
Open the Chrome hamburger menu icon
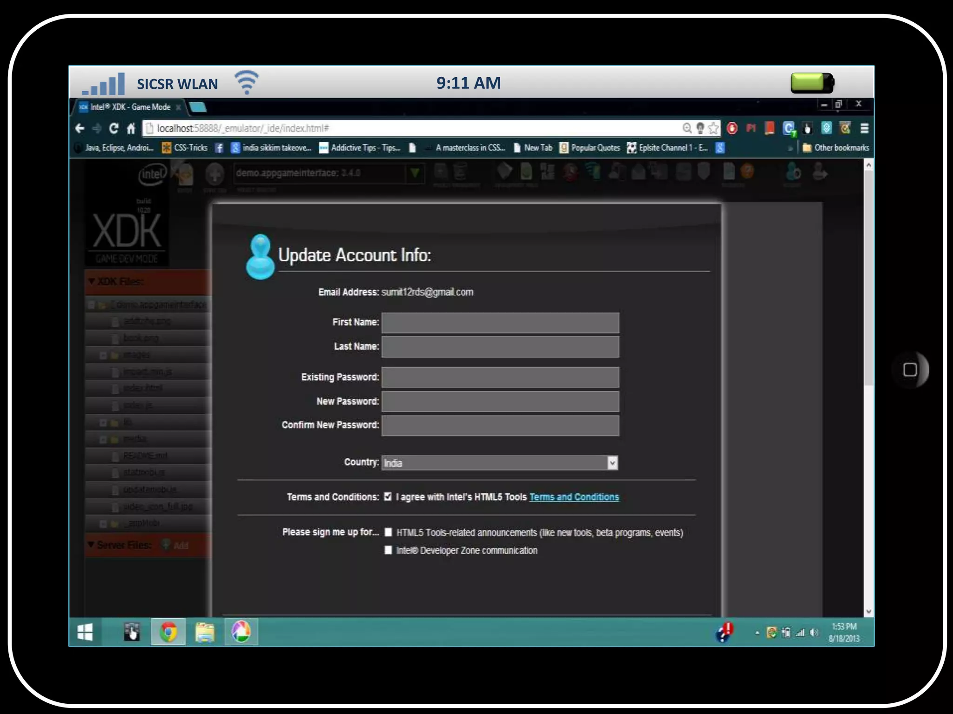(864, 128)
